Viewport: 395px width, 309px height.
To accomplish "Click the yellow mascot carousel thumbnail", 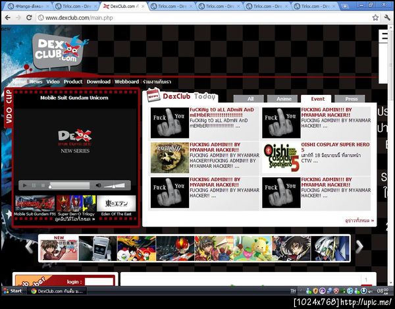I will coord(253,248).
